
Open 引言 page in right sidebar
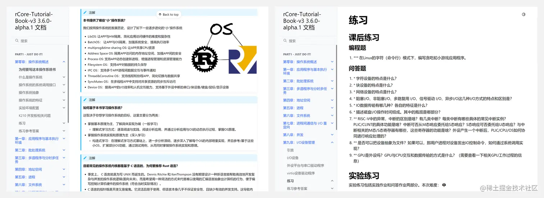pyautogui.click(x=290, y=150)
